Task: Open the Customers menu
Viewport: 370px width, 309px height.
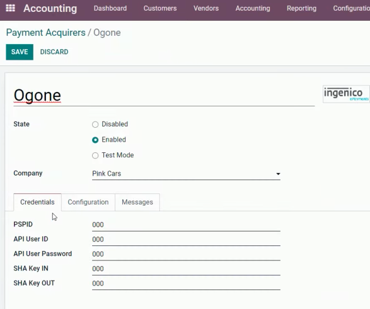Action: point(160,8)
